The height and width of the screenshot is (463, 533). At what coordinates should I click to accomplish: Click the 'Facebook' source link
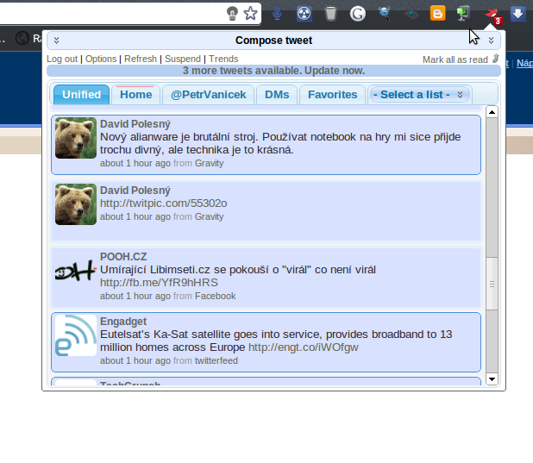click(215, 296)
